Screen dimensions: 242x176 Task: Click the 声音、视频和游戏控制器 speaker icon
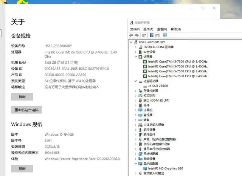point(140,139)
